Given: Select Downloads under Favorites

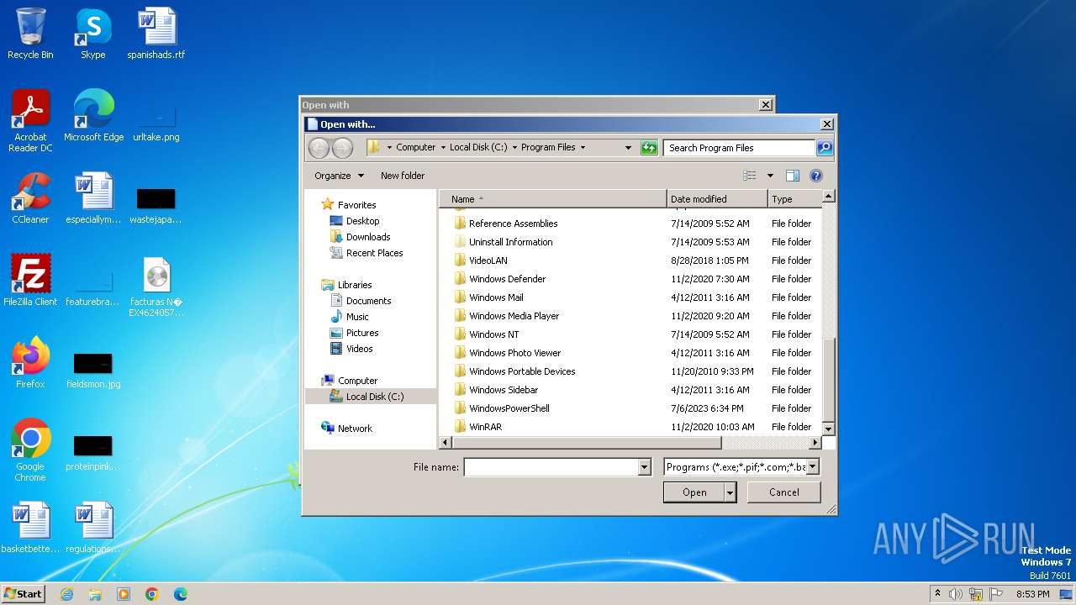Looking at the screenshot, I should [x=368, y=237].
